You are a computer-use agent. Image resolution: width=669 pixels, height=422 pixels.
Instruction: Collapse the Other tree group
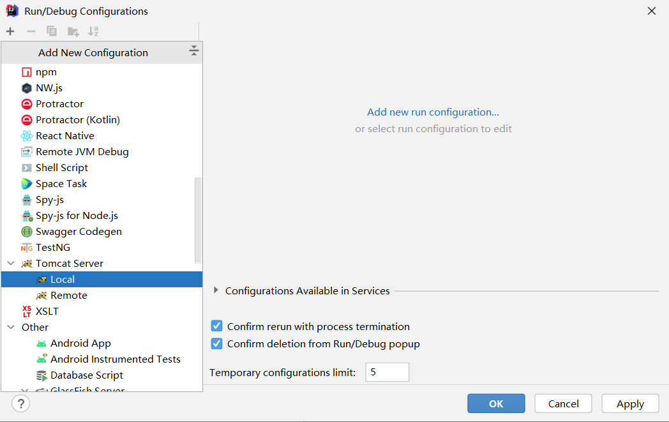[x=11, y=328]
